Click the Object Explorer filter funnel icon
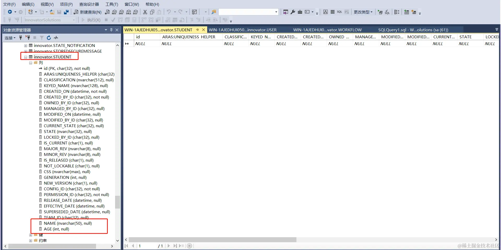The image size is (501, 250). (42, 38)
